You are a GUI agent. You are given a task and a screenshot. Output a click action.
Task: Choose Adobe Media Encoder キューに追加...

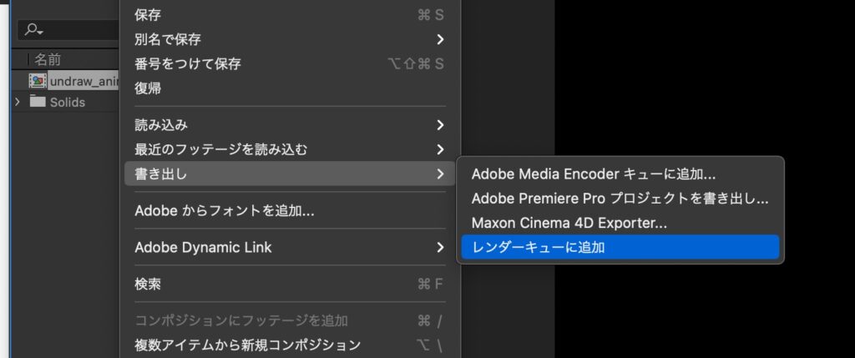593,174
